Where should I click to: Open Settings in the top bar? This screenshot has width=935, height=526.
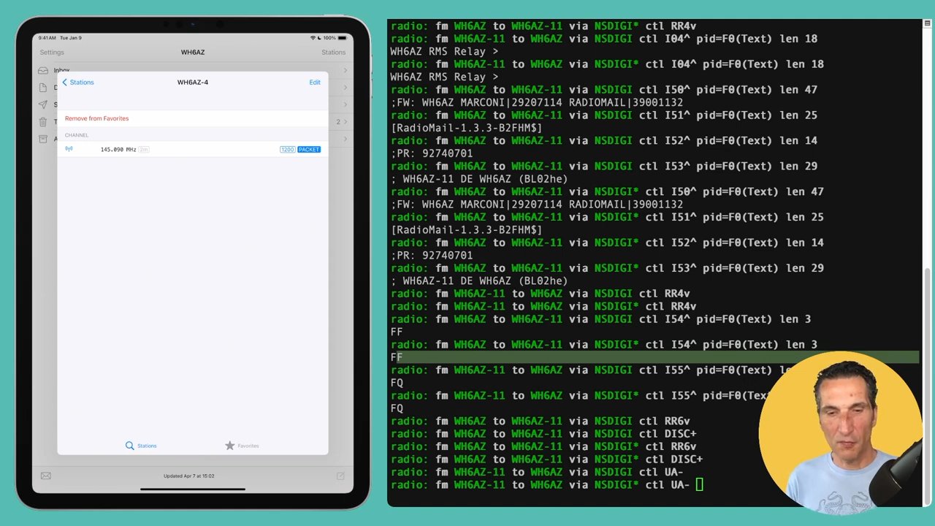pyautogui.click(x=52, y=53)
